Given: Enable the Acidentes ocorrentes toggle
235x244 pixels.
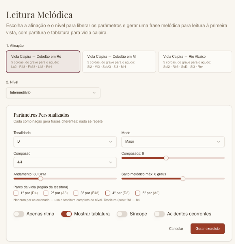Looking at the screenshot, I should click(x=159, y=214).
